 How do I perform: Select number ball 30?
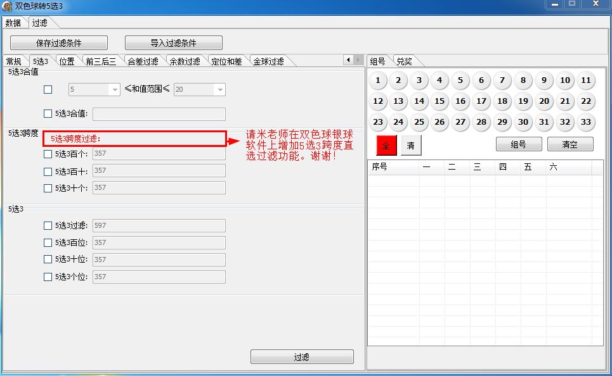pyautogui.click(x=523, y=122)
